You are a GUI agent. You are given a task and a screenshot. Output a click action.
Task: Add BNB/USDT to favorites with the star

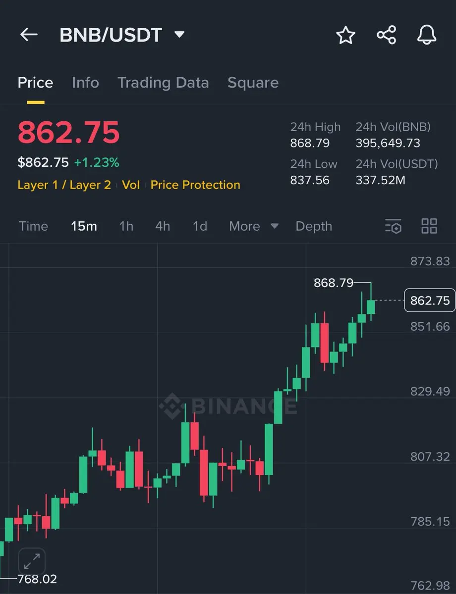pyautogui.click(x=345, y=35)
